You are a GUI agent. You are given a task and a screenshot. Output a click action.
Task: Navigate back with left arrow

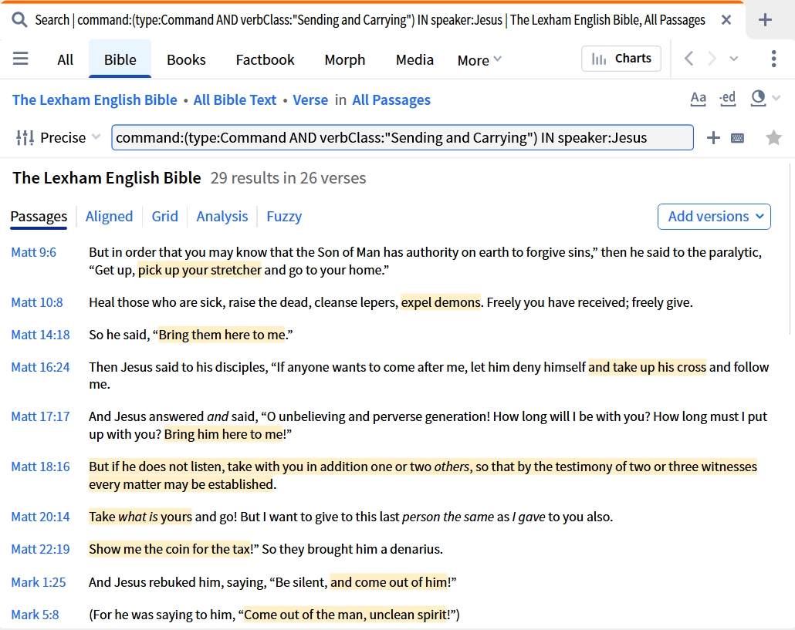(x=688, y=59)
